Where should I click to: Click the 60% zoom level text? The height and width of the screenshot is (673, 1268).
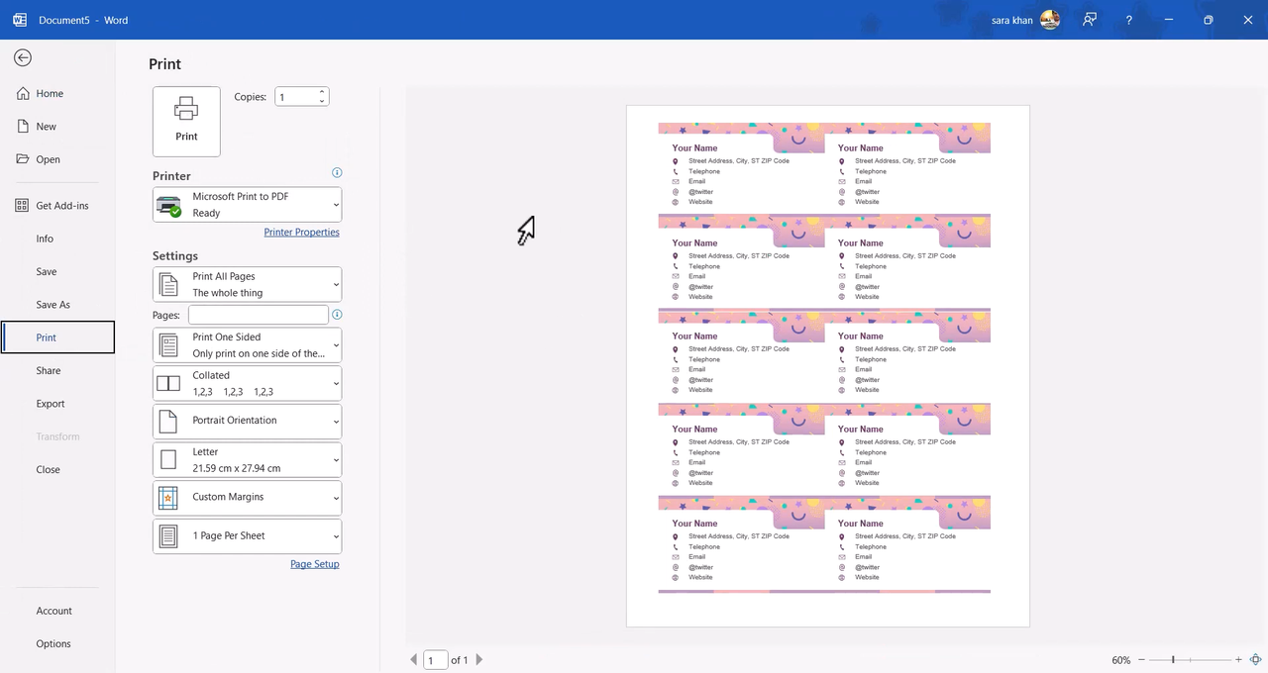[x=1120, y=660]
